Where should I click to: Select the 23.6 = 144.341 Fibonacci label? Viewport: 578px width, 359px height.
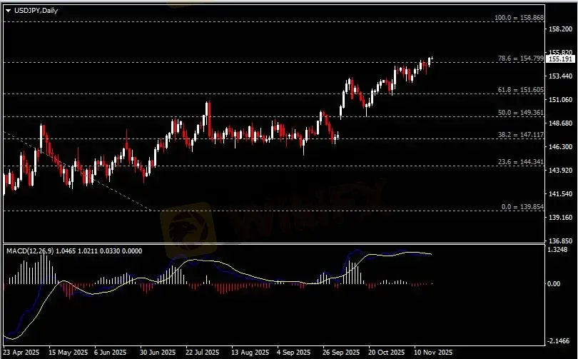520,163
